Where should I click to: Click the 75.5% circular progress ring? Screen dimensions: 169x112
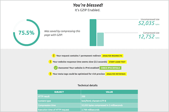click(x=26, y=33)
